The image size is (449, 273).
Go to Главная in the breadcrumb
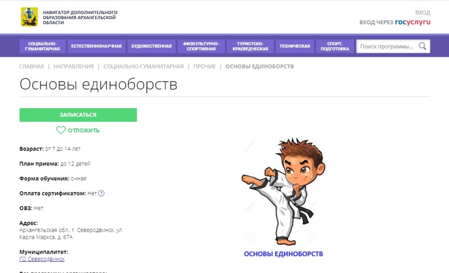tap(31, 66)
